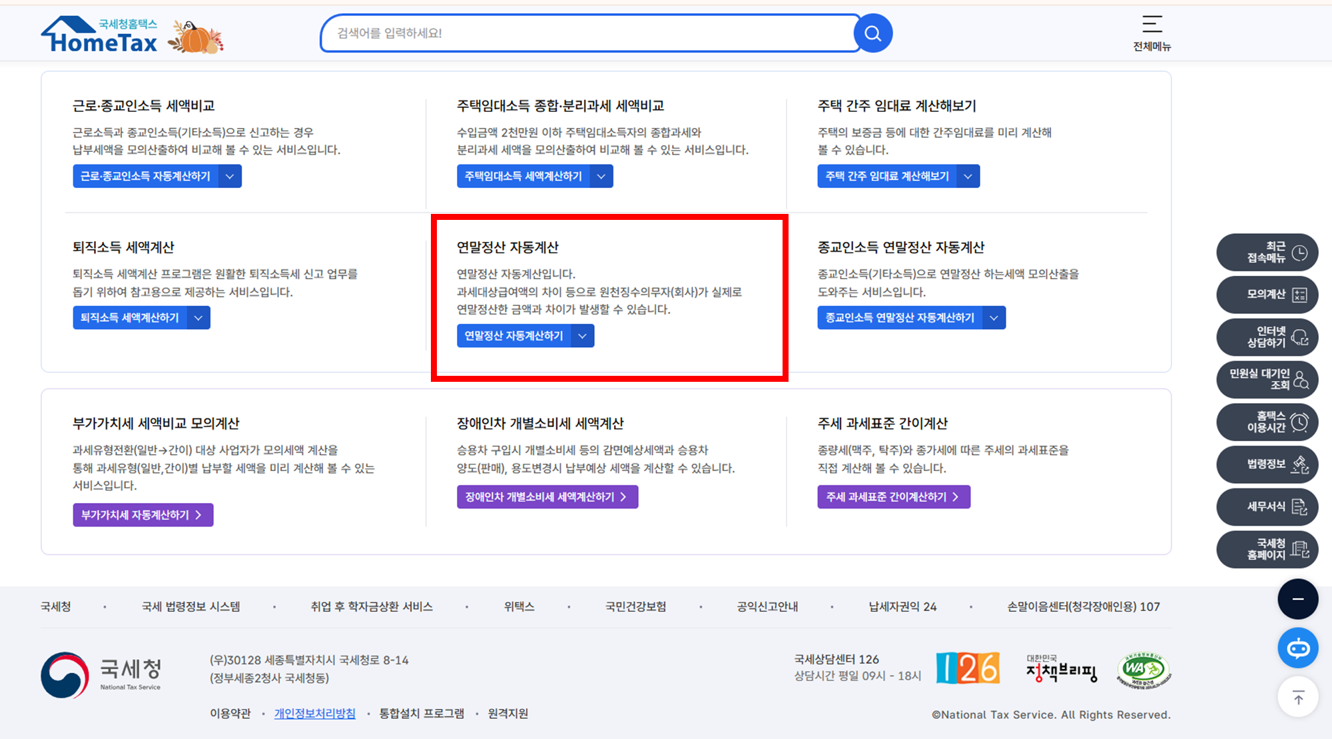Screen dimensions: 1332x739
Task: Open 최근 접속메뉴 sidebar shortcut
Action: 1267,253
